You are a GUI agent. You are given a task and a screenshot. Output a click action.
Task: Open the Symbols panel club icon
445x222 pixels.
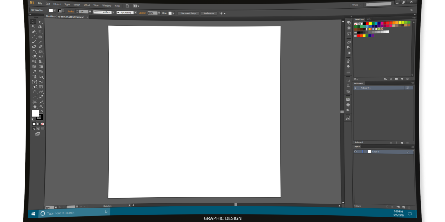(x=349, y=67)
